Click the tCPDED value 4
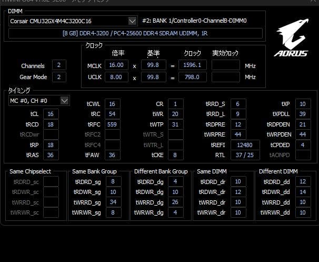 303,145
